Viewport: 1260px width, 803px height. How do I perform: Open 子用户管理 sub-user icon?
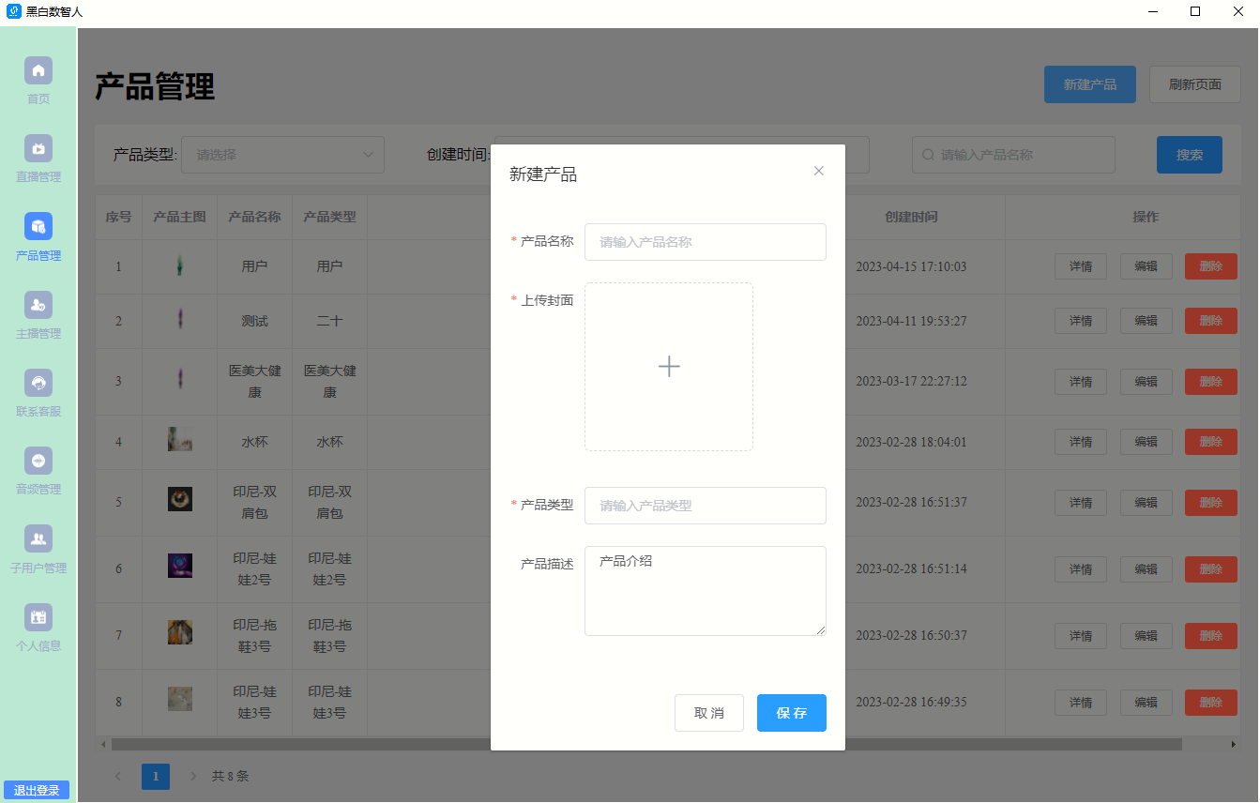click(38, 538)
